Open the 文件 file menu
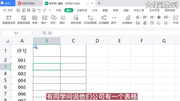 pyautogui.click(x=8, y=10)
